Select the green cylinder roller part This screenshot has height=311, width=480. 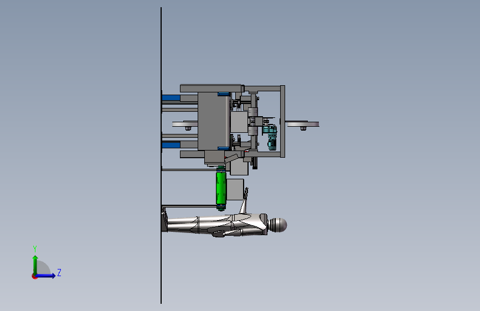click(x=221, y=188)
